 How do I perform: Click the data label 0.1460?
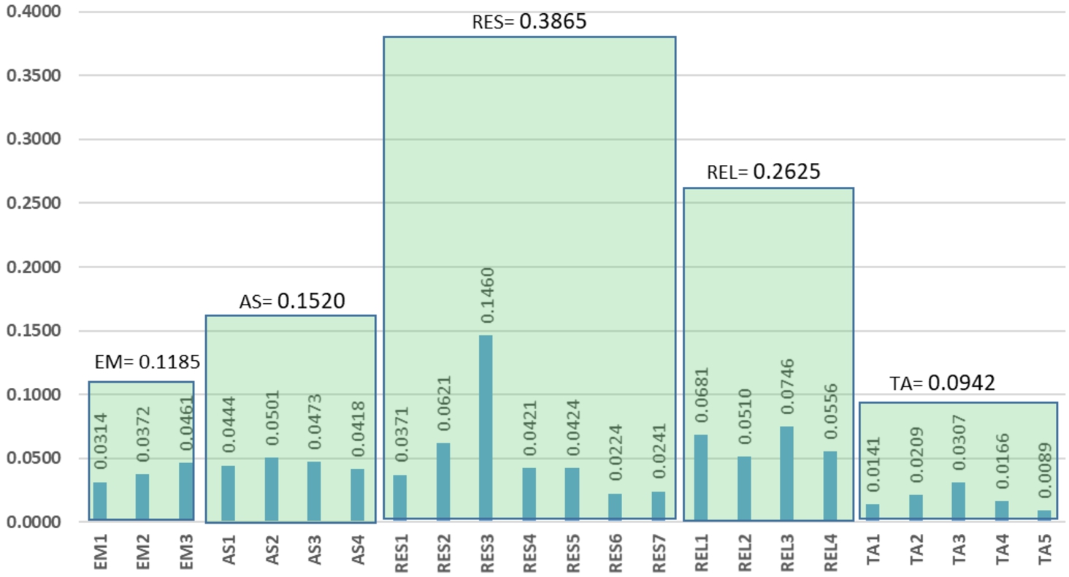(x=487, y=295)
